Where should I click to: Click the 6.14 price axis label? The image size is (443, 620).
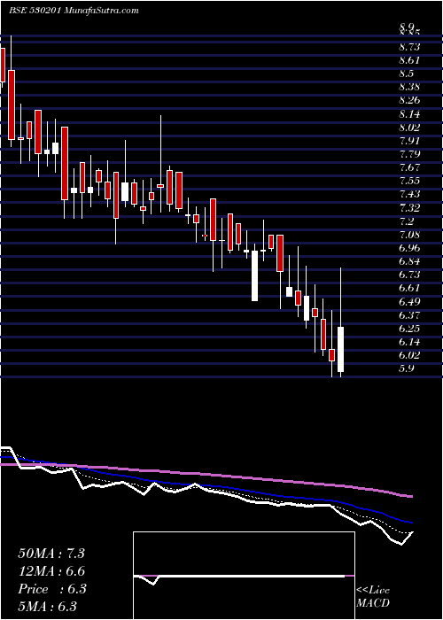[409, 342]
